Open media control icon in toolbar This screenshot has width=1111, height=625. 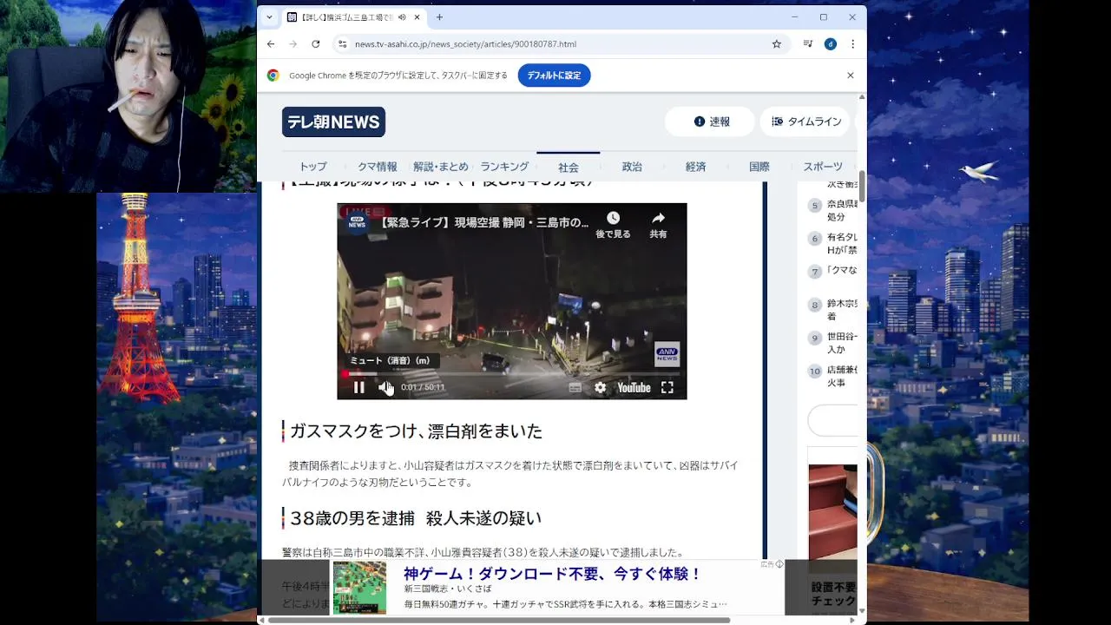pyautogui.click(x=807, y=44)
